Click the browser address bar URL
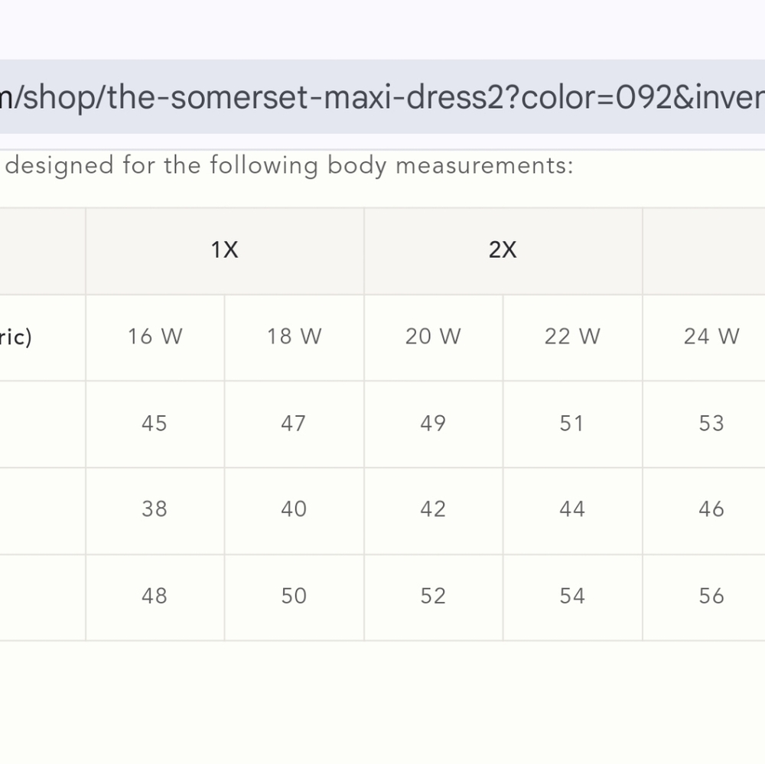Viewport: 765px width, 764px height. [x=382, y=97]
